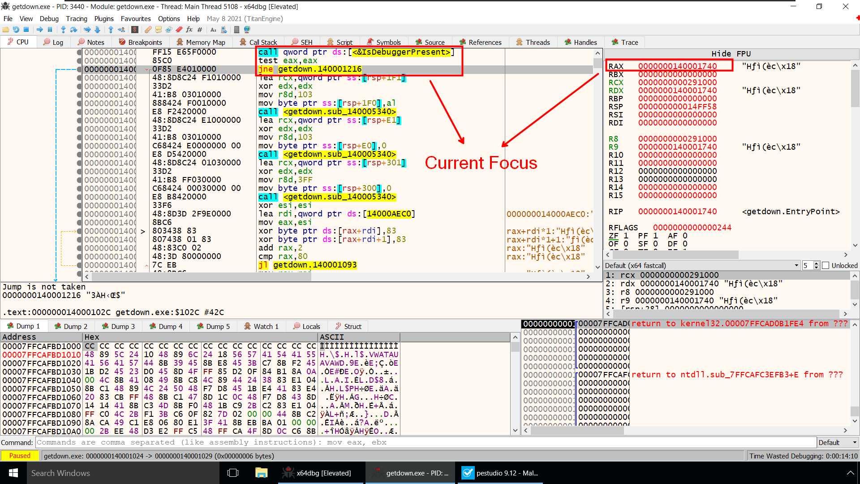The width and height of the screenshot is (860, 484).
Task: Click in the Command input field
Action: tap(426, 442)
